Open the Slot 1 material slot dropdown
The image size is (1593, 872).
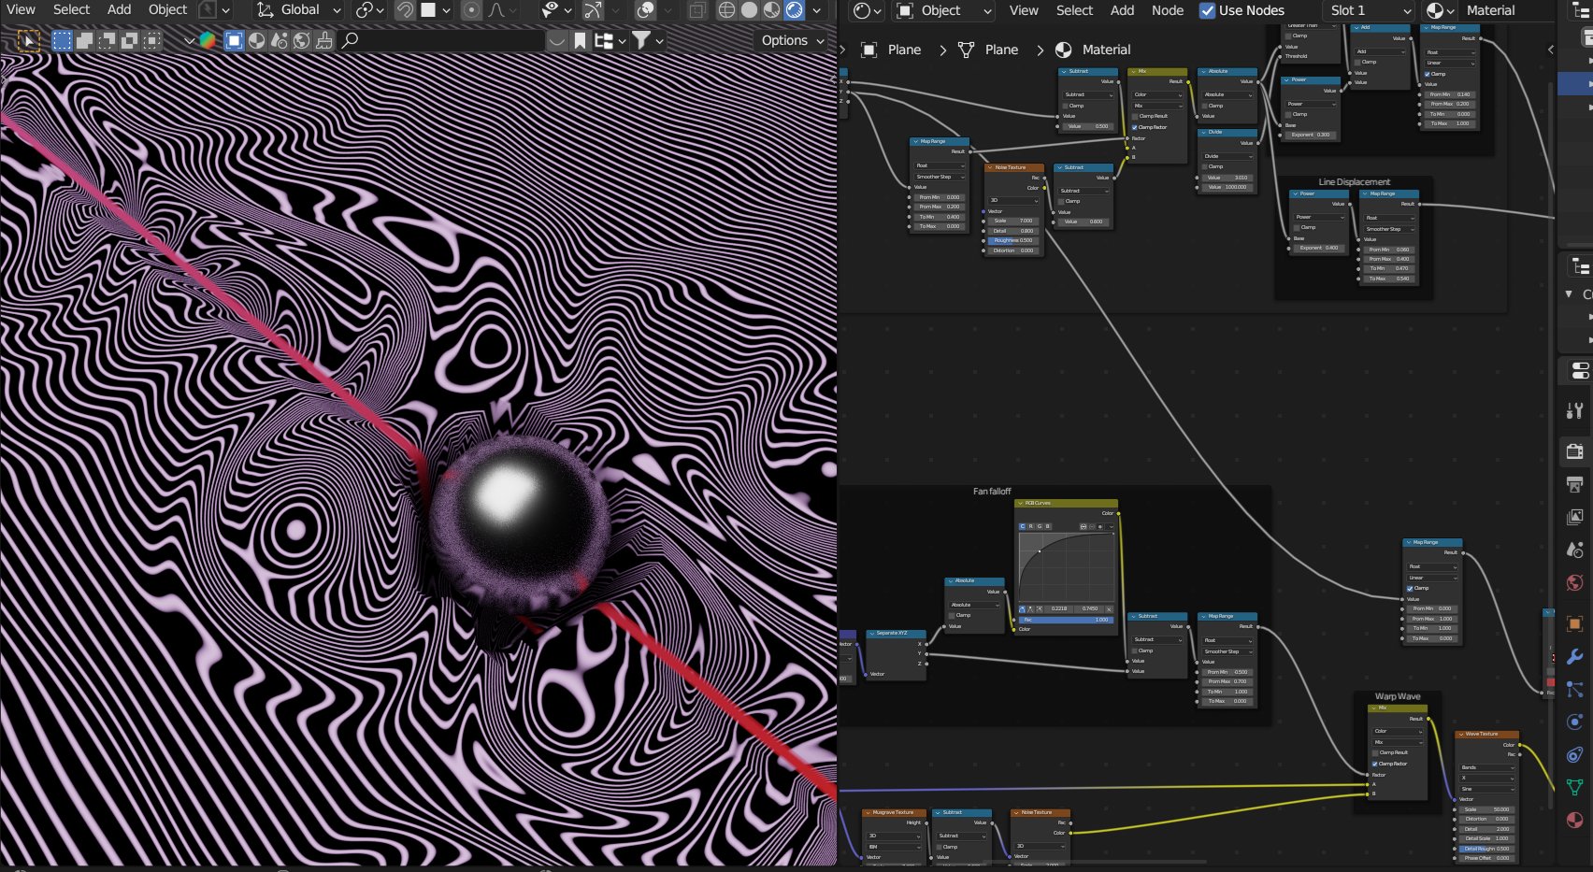[x=1370, y=10]
